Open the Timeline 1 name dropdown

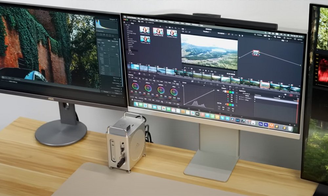pos(207,32)
